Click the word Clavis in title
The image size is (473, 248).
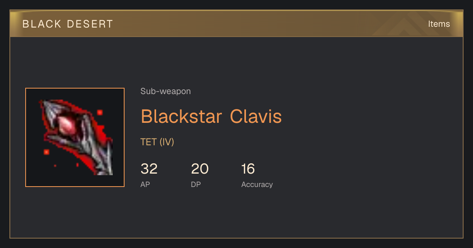[x=256, y=117]
